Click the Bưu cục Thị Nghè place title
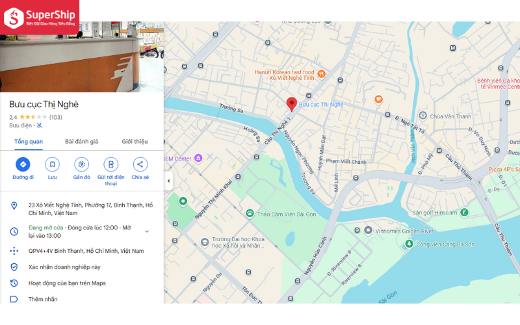520x325 pixels. [x=44, y=104]
